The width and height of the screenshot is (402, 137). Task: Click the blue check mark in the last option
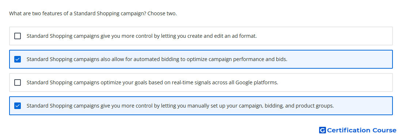(x=18, y=106)
